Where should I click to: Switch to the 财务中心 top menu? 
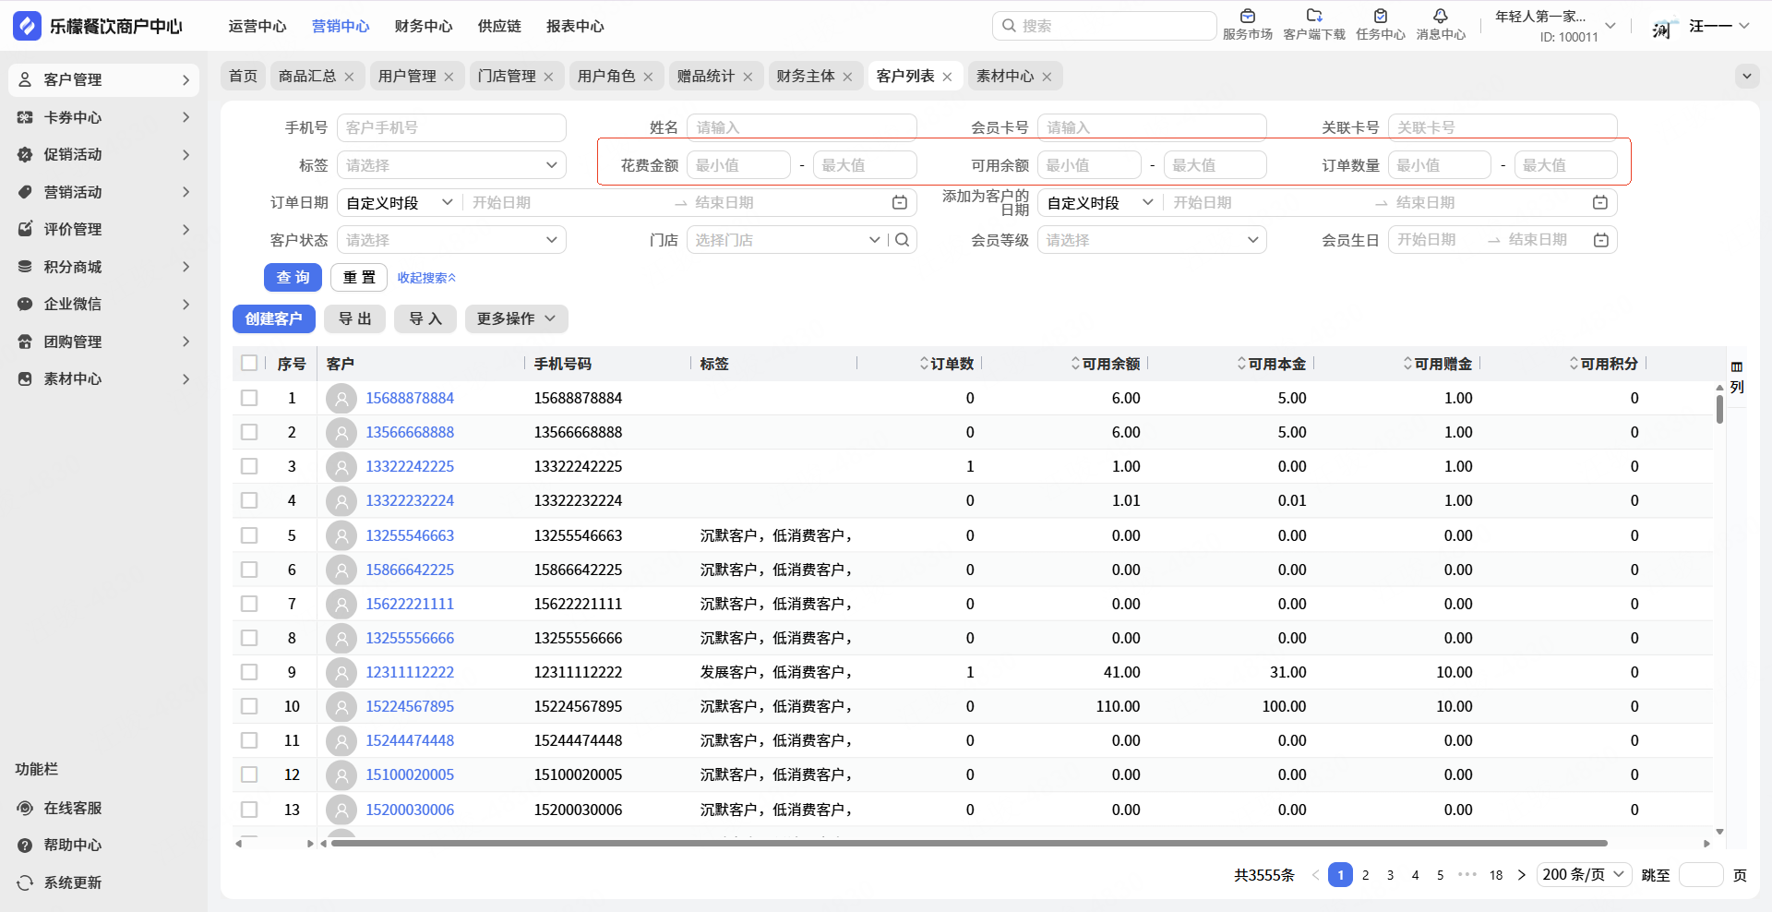(423, 26)
